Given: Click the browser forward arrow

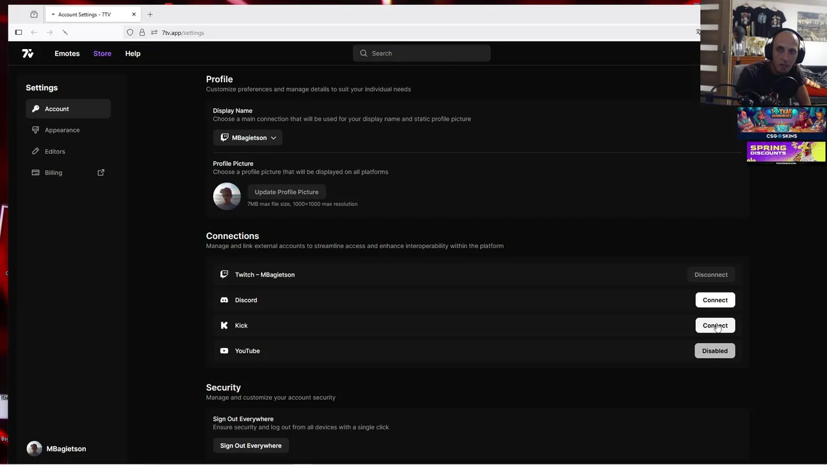Looking at the screenshot, I should [x=50, y=32].
